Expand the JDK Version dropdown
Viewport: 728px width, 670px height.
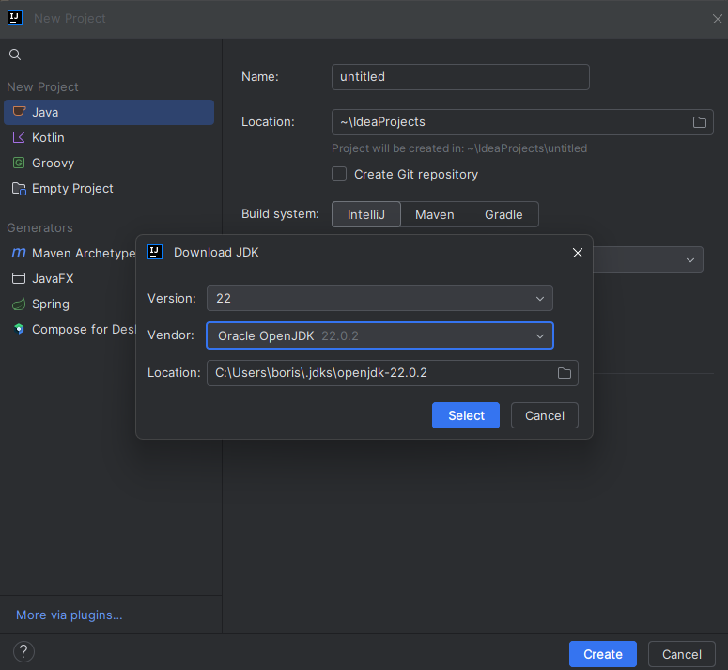click(379, 298)
